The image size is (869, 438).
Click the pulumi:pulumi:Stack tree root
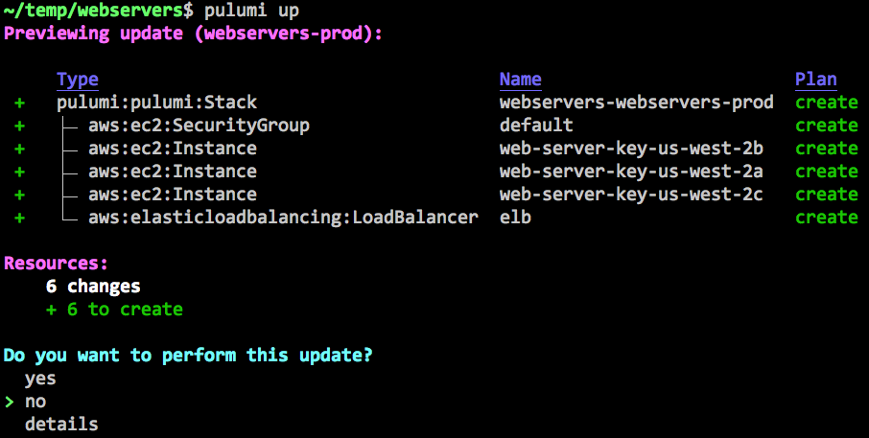156,103
